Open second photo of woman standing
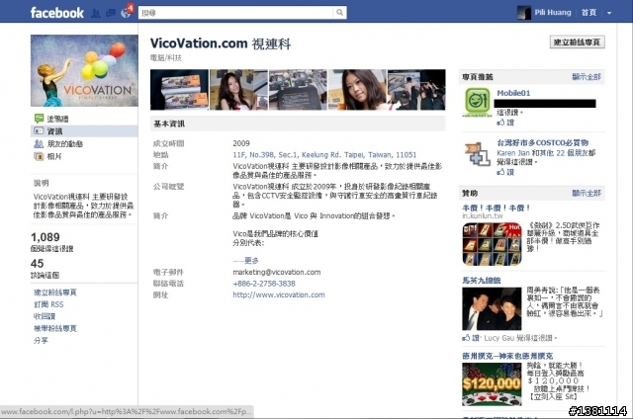This screenshot has width=633, height=419. coord(238,90)
